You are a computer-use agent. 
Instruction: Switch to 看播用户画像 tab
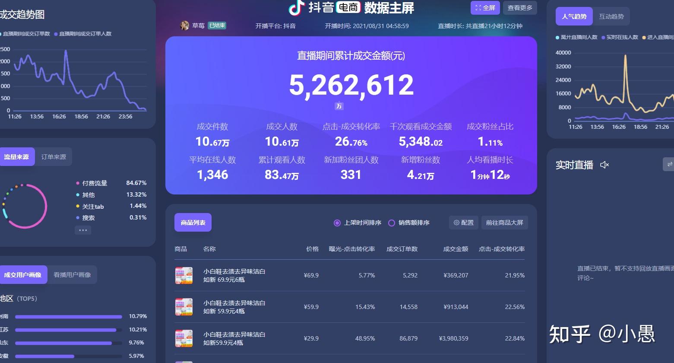(72, 275)
